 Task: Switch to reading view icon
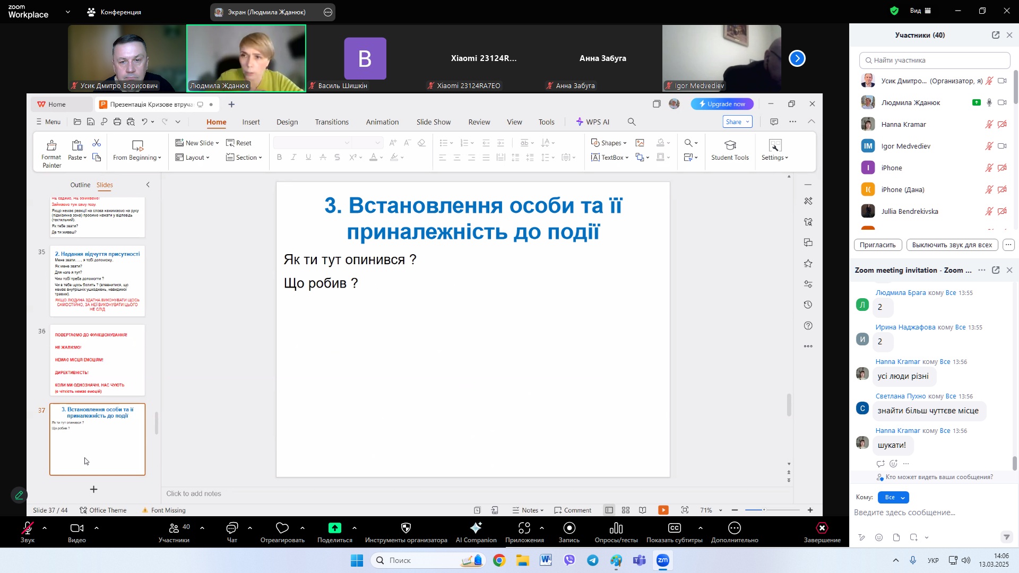tap(643, 510)
